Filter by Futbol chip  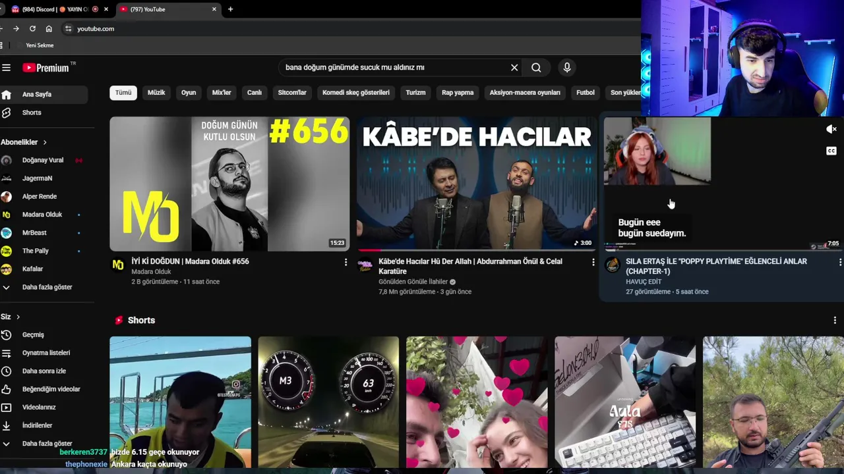(x=586, y=93)
